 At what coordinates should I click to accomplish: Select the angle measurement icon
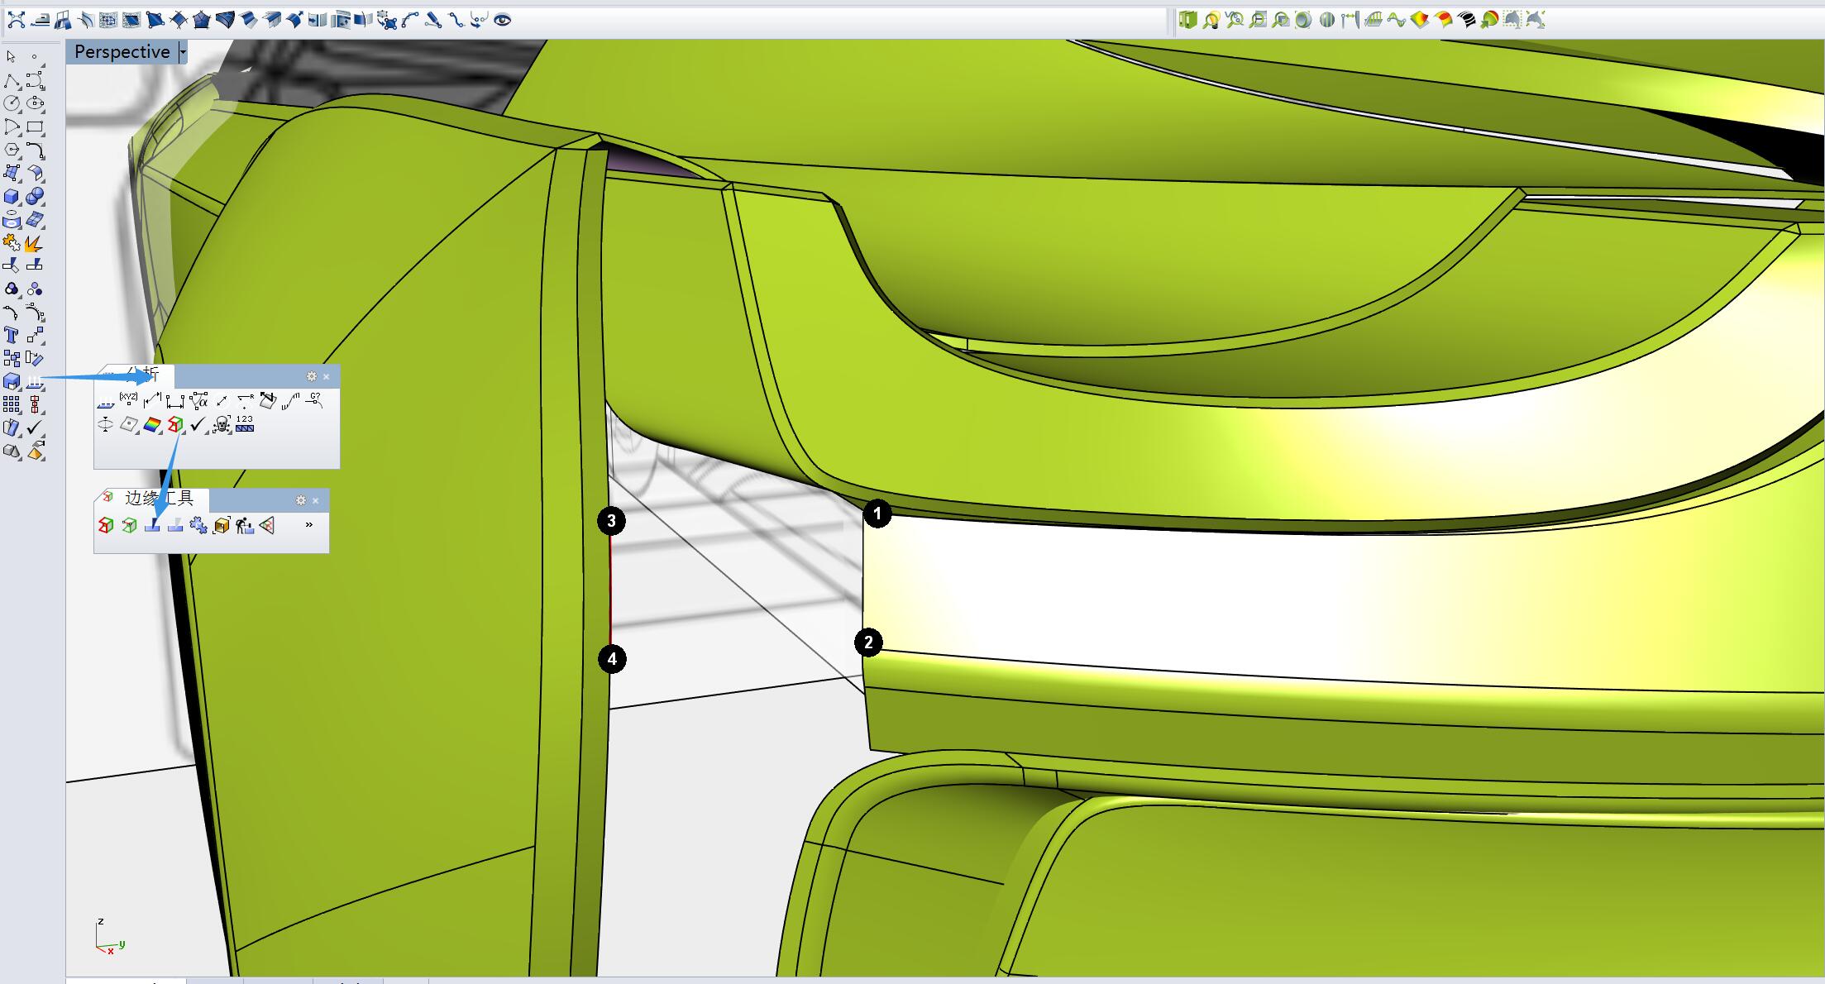tap(198, 401)
